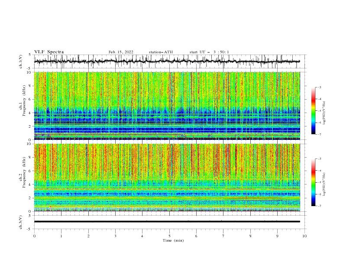The image size is (343, 265).
Task: Click the log(PSD) label beside ch.2 color bar
Action: tap(324, 184)
